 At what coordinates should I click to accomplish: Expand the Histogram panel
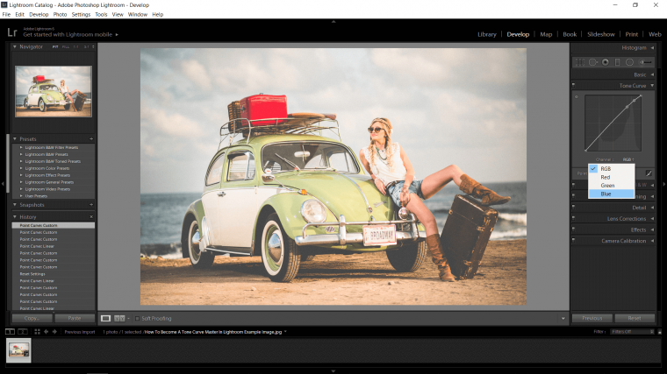pos(652,47)
